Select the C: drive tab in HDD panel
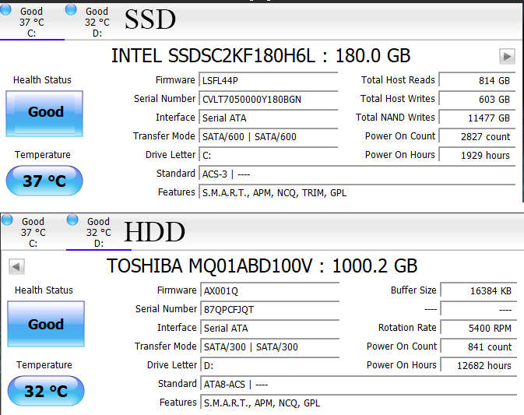 33,232
